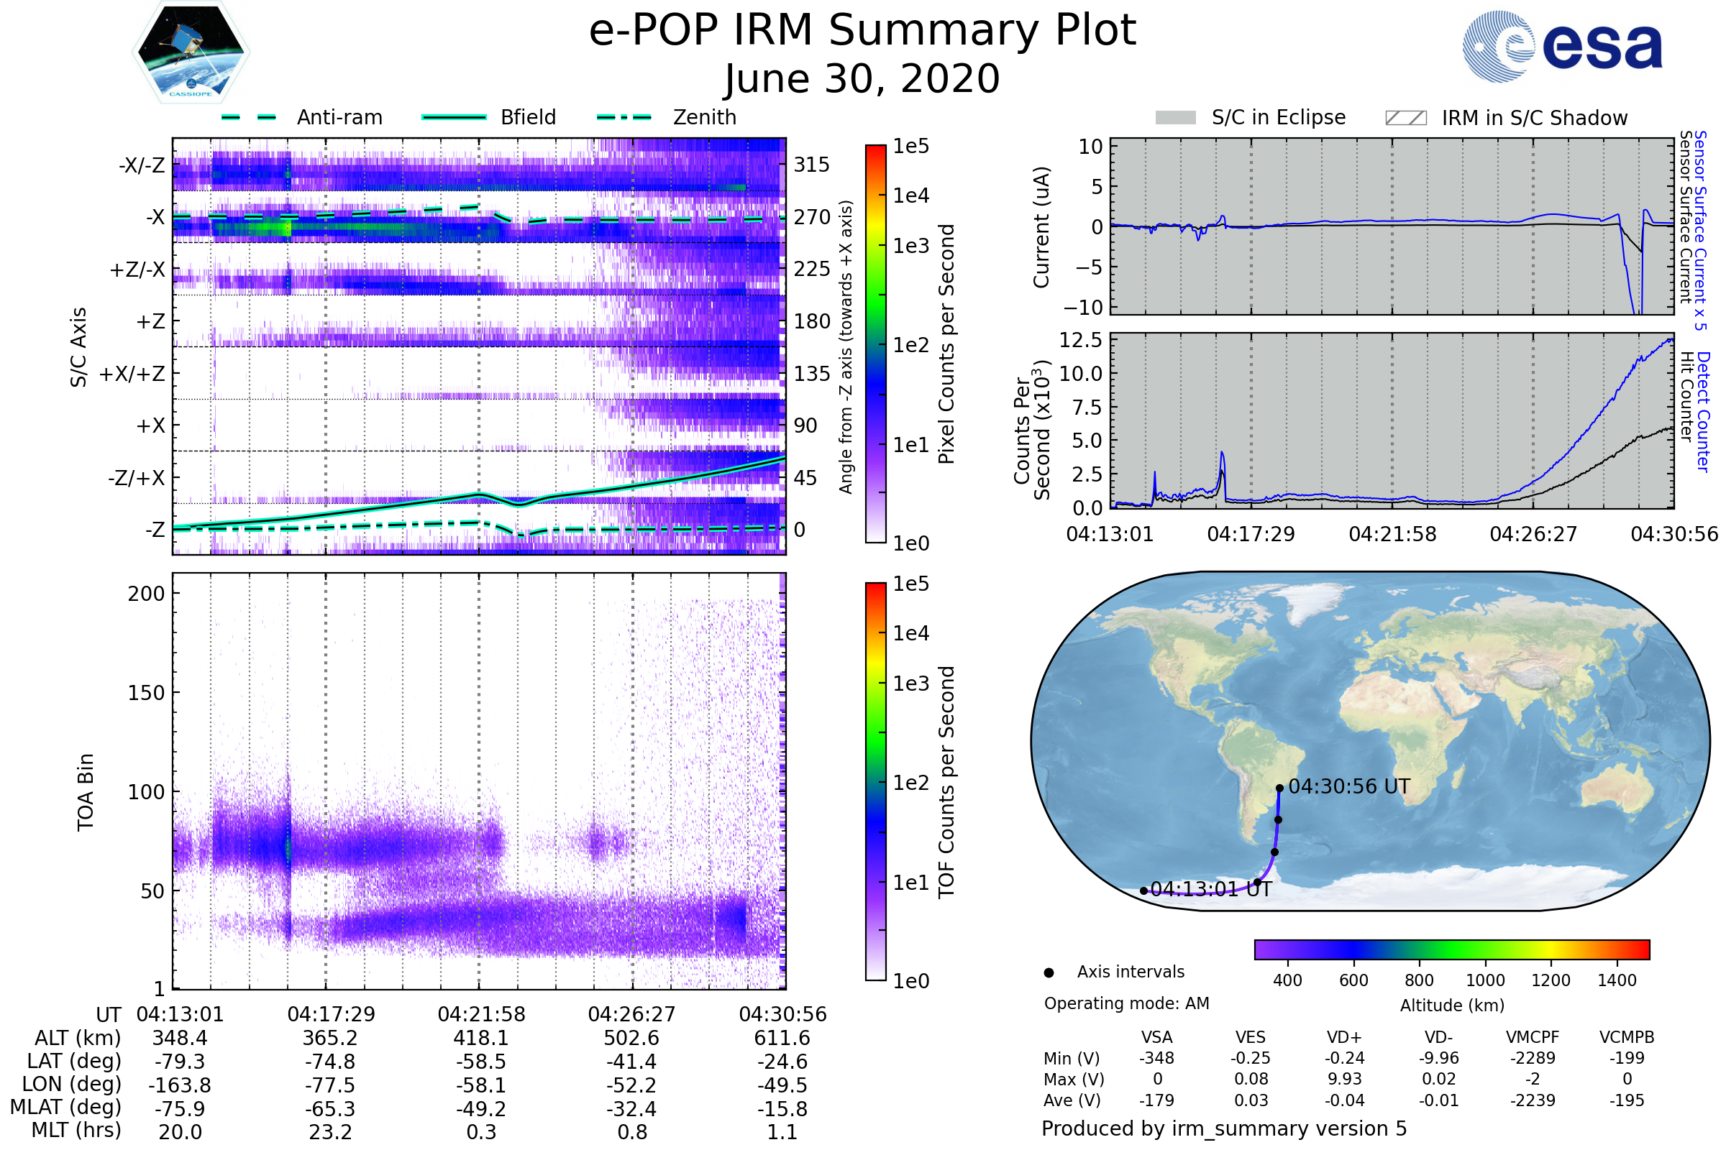Click the Operating mode: AM label
This screenshot has height=1150, width=1726.
click(1127, 1003)
